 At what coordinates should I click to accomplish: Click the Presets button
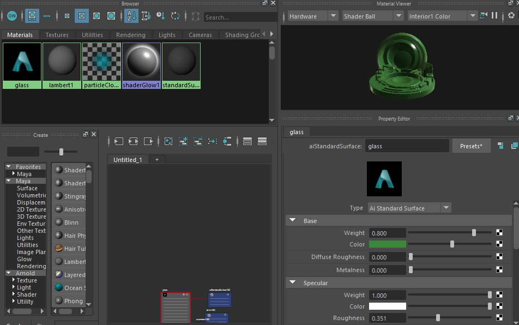471,146
